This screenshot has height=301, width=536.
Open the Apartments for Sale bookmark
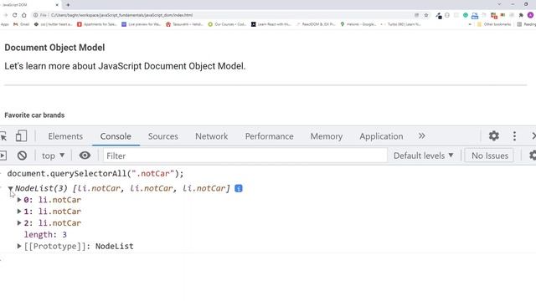coord(97,24)
